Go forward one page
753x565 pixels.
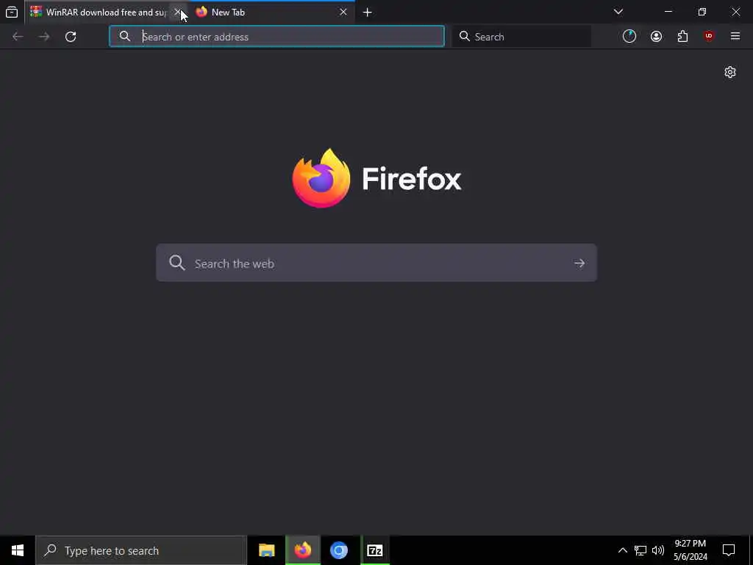point(44,37)
